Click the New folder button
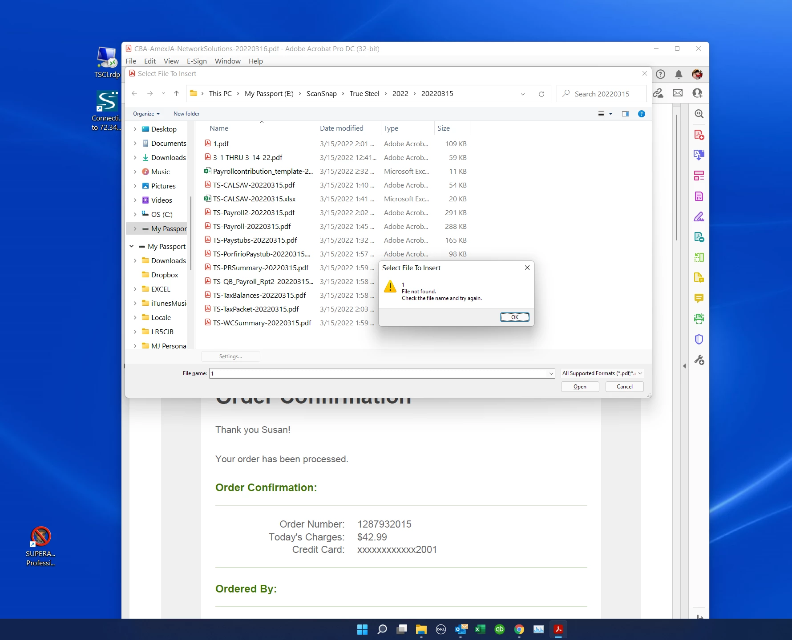This screenshot has width=792, height=640. tap(186, 114)
